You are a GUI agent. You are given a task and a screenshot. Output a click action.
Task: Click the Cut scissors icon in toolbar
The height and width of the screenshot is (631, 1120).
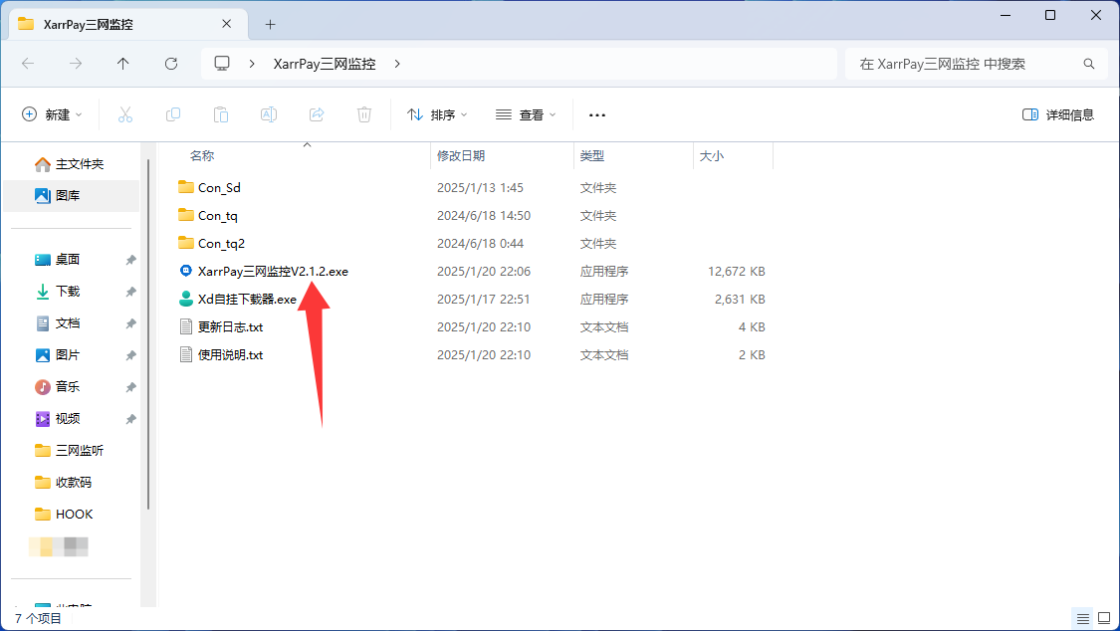point(125,114)
